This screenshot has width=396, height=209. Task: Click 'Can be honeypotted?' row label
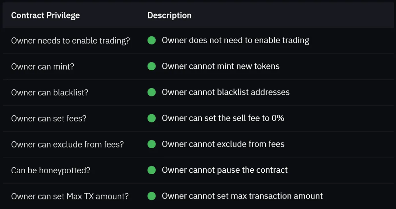point(50,170)
